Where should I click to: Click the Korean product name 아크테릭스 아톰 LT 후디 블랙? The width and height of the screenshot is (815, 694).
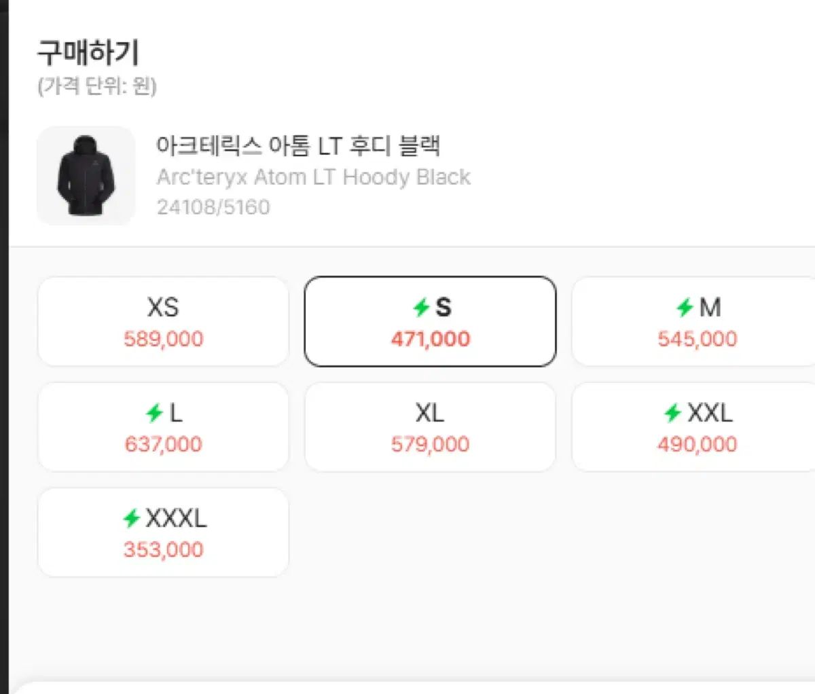pyautogui.click(x=298, y=145)
